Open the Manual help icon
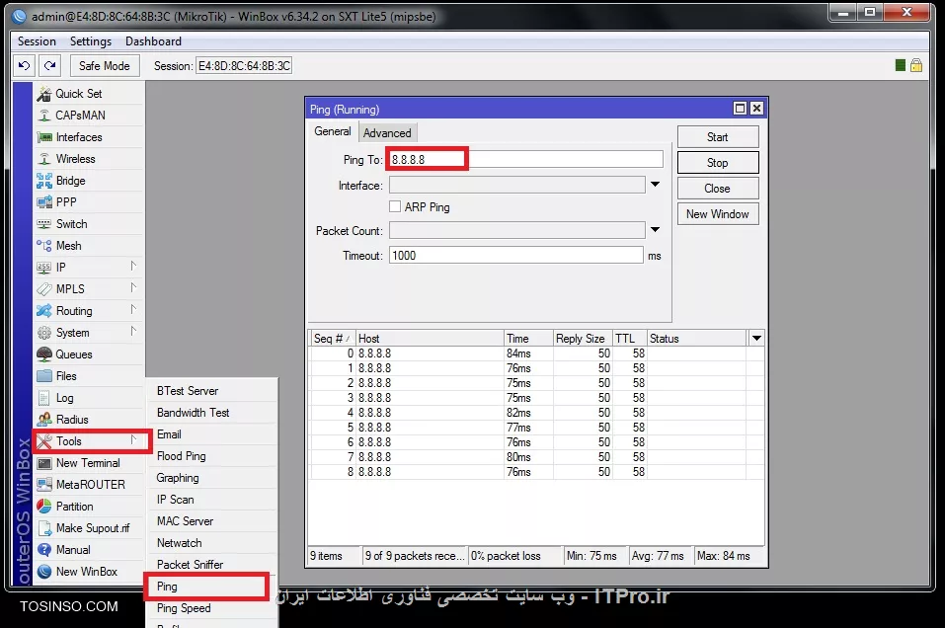 pos(44,550)
